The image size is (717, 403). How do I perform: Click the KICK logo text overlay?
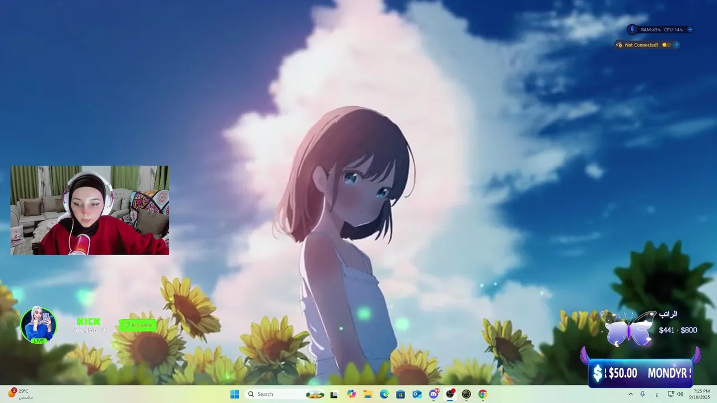(x=89, y=321)
